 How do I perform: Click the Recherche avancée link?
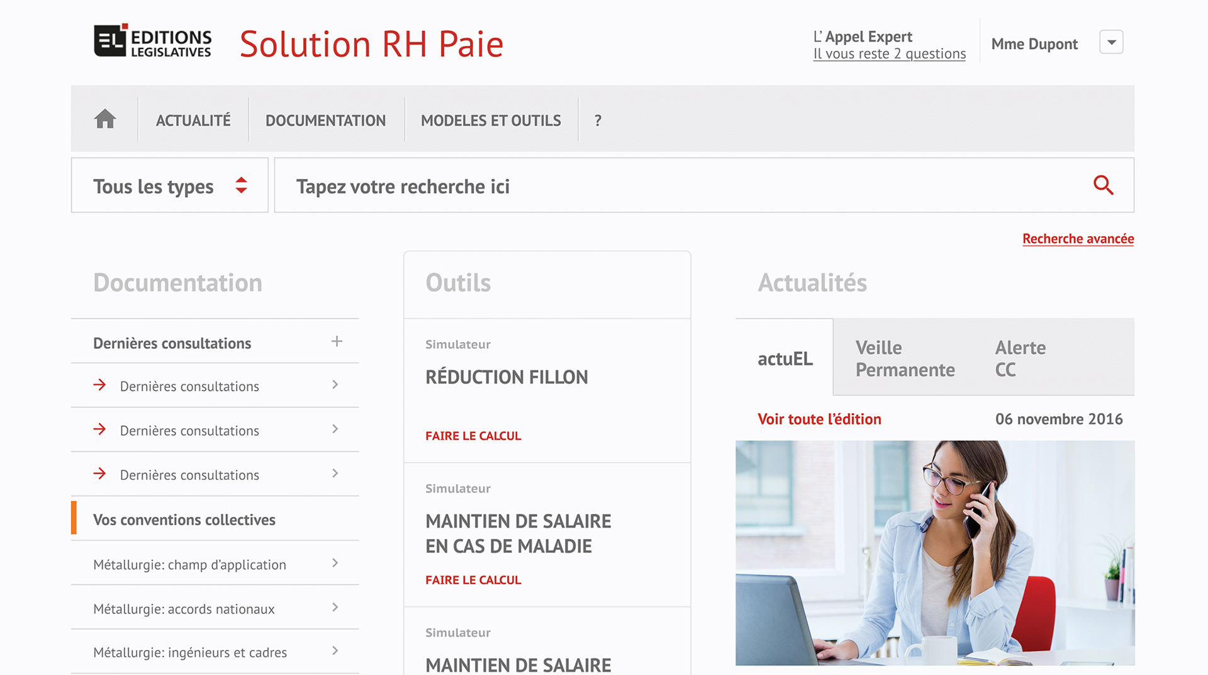click(1078, 239)
